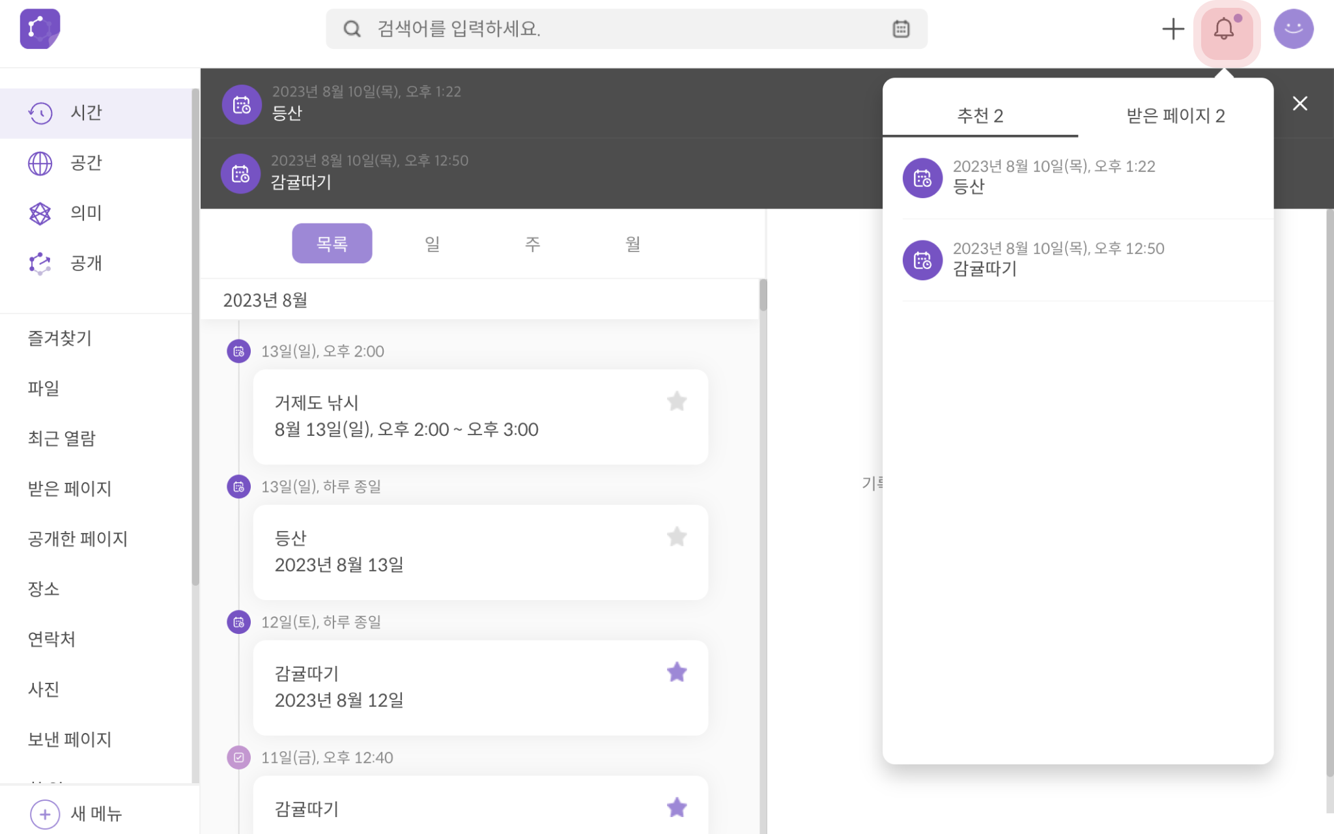Switch to the 주 view tab
The height and width of the screenshot is (834, 1334).
532,244
